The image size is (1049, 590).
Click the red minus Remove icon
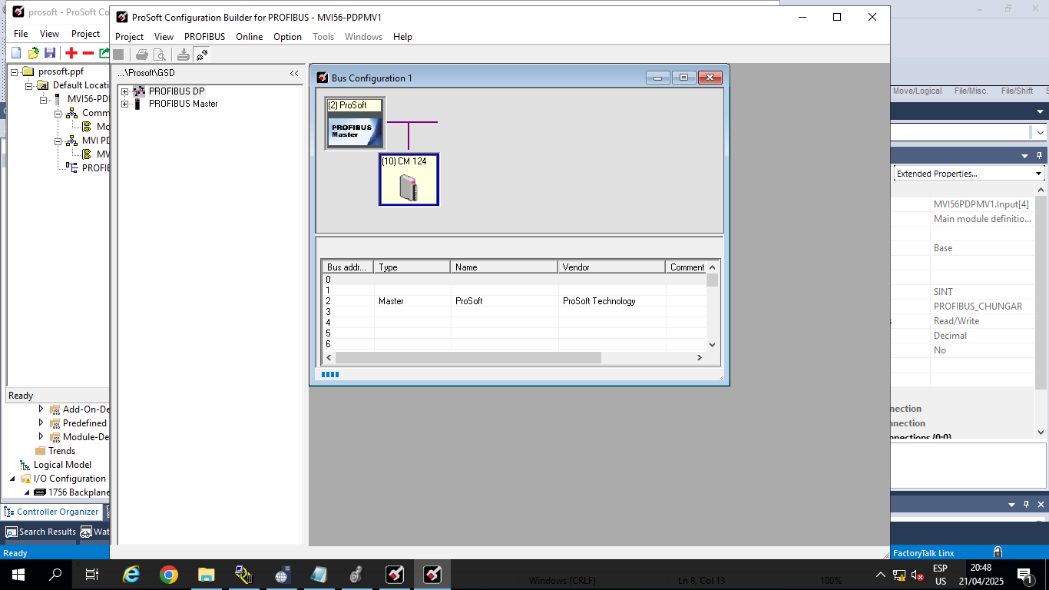pyautogui.click(x=88, y=53)
